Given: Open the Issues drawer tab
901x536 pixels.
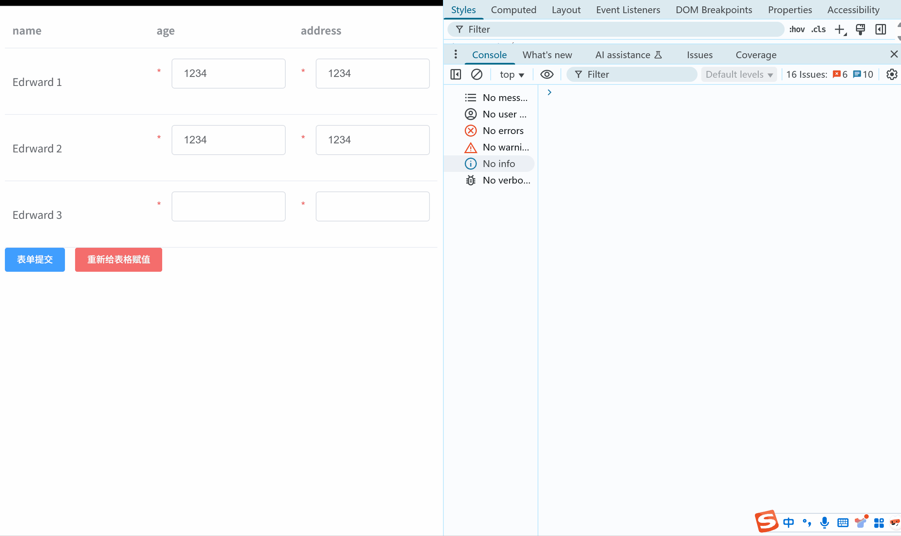Looking at the screenshot, I should tap(699, 55).
